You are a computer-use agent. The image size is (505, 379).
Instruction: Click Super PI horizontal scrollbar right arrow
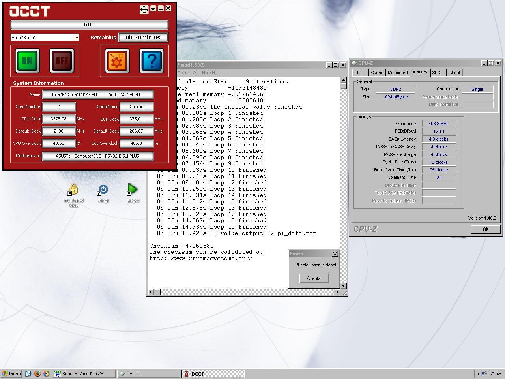coord(337,292)
